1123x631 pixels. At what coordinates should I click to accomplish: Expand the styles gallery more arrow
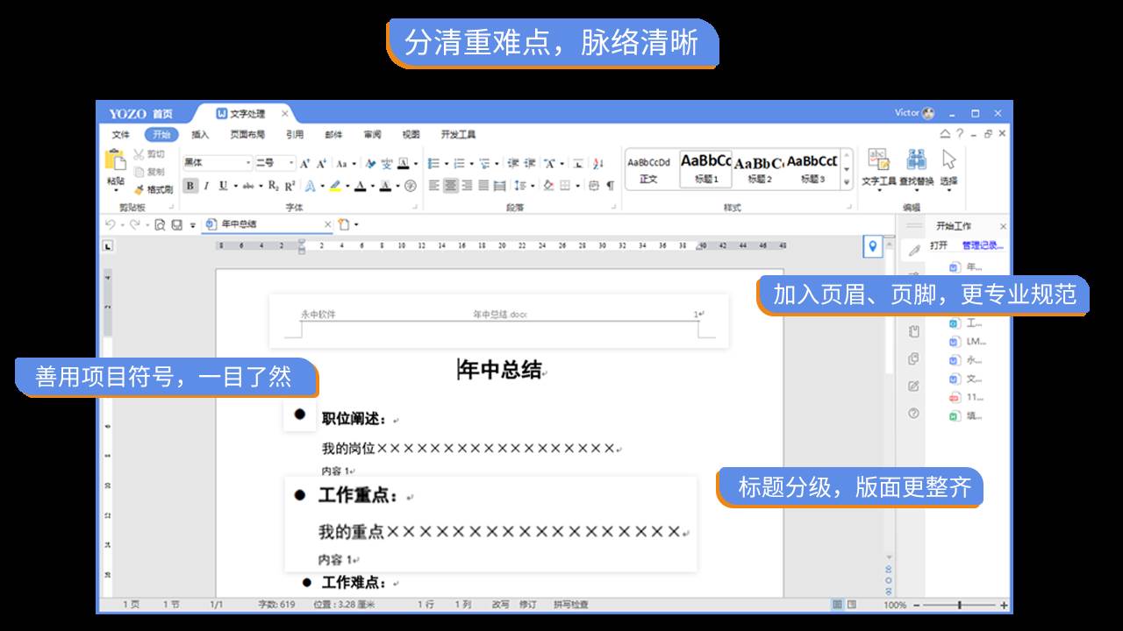[x=847, y=182]
